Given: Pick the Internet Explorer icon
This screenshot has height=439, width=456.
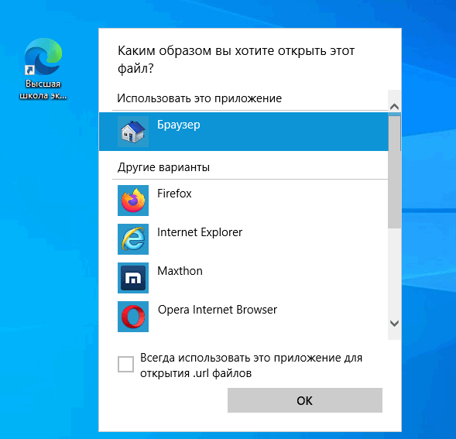Looking at the screenshot, I should [x=133, y=239].
